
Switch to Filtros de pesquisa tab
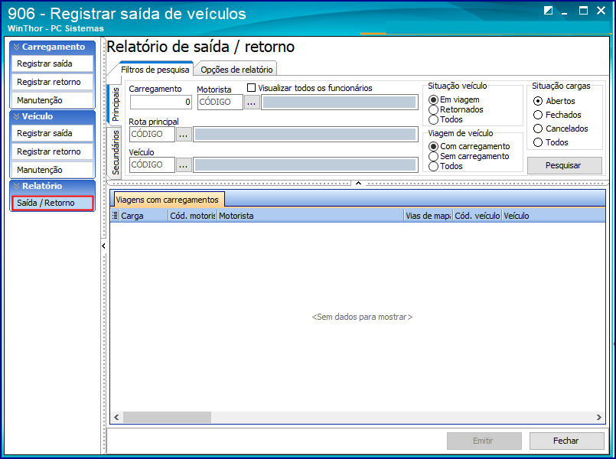(x=155, y=70)
